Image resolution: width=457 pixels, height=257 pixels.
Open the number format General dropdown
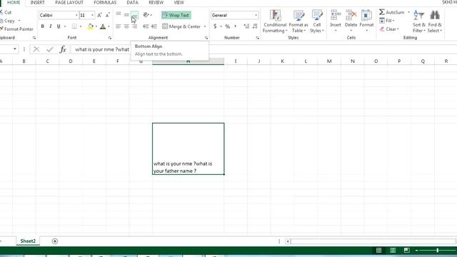(256, 15)
